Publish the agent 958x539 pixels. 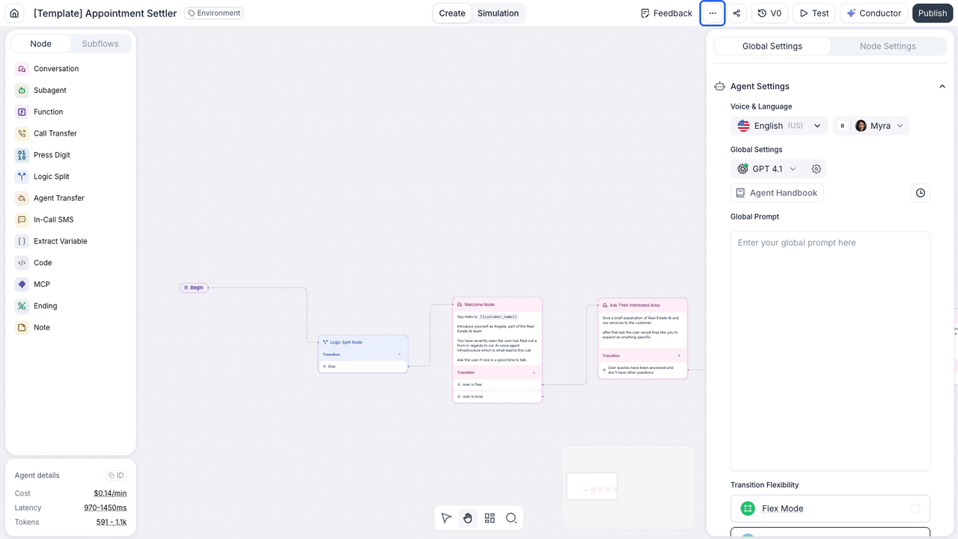tap(933, 13)
